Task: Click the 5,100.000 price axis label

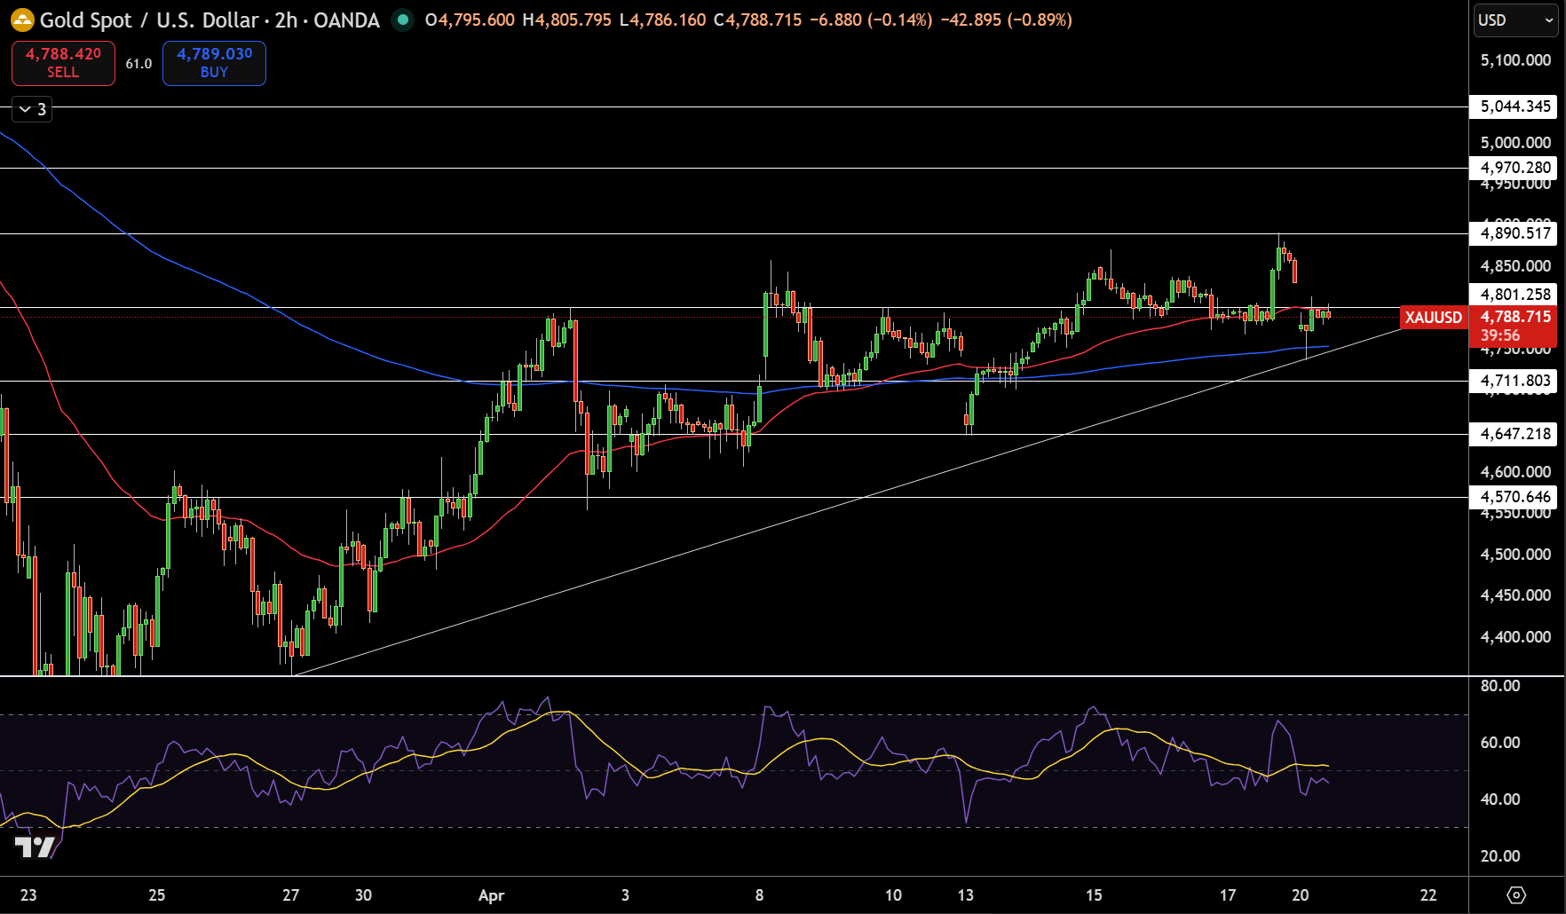Action: [x=1515, y=60]
